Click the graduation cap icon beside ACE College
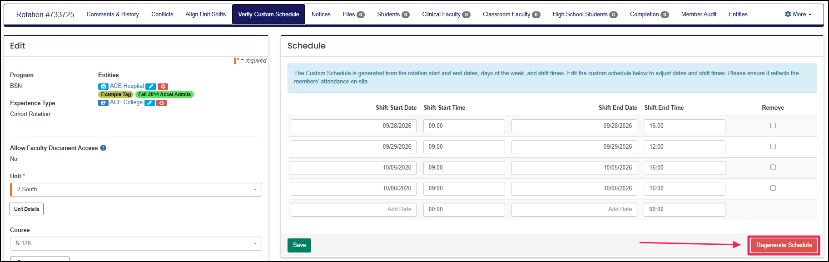Viewport: 829px width, 262px height. pyautogui.click(x=103, y=102)
